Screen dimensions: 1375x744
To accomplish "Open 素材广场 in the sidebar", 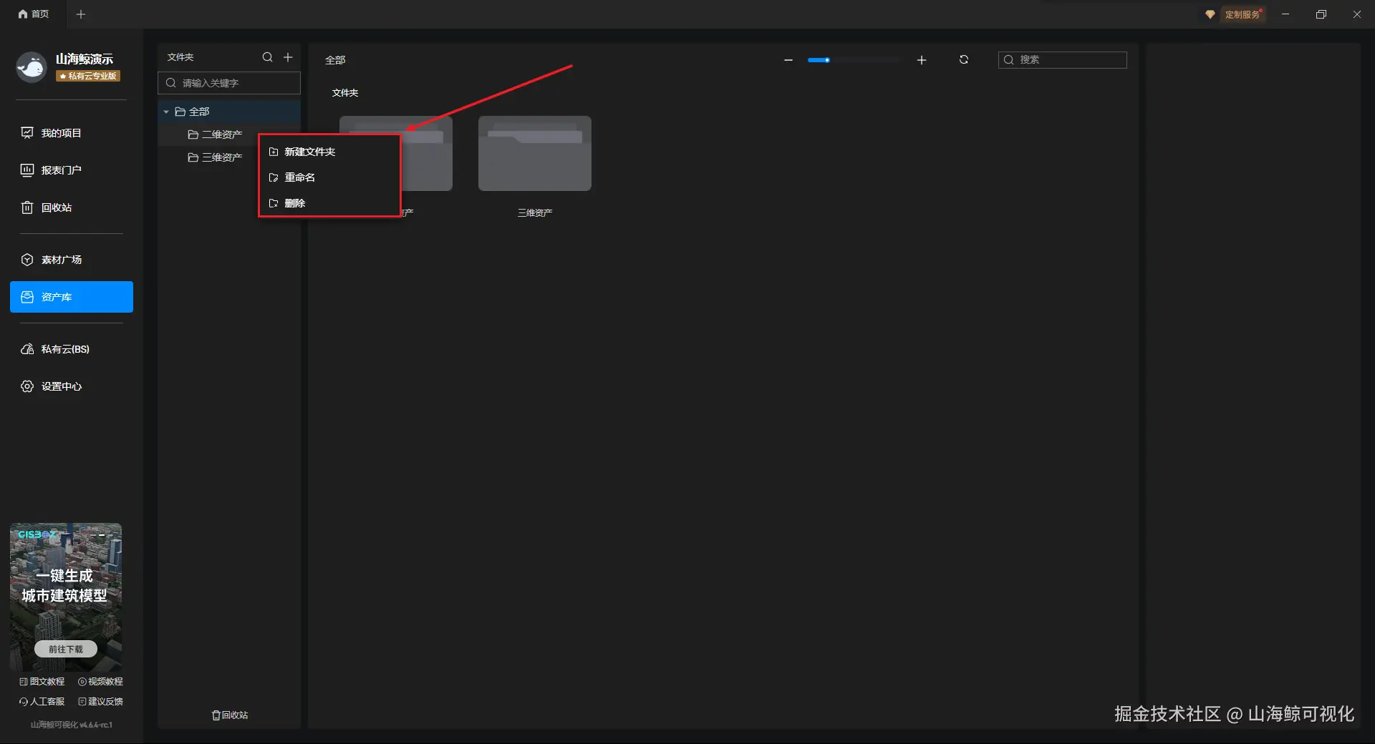I will 72,260.
